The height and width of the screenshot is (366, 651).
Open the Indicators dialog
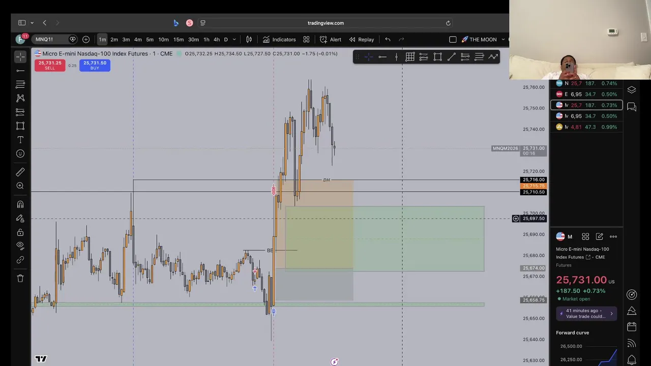(279, 39)
